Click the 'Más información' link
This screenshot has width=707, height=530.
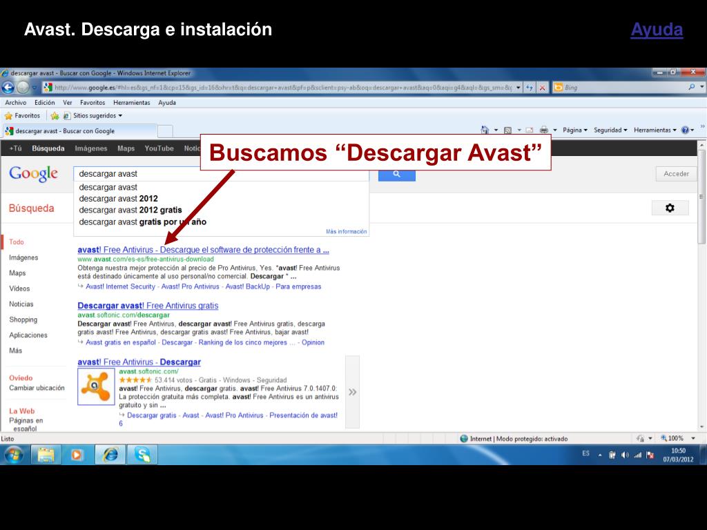[347, 232]
